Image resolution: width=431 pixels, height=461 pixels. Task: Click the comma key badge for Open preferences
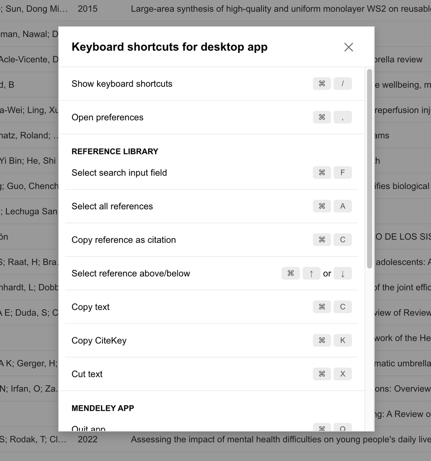tap(343, 117)
